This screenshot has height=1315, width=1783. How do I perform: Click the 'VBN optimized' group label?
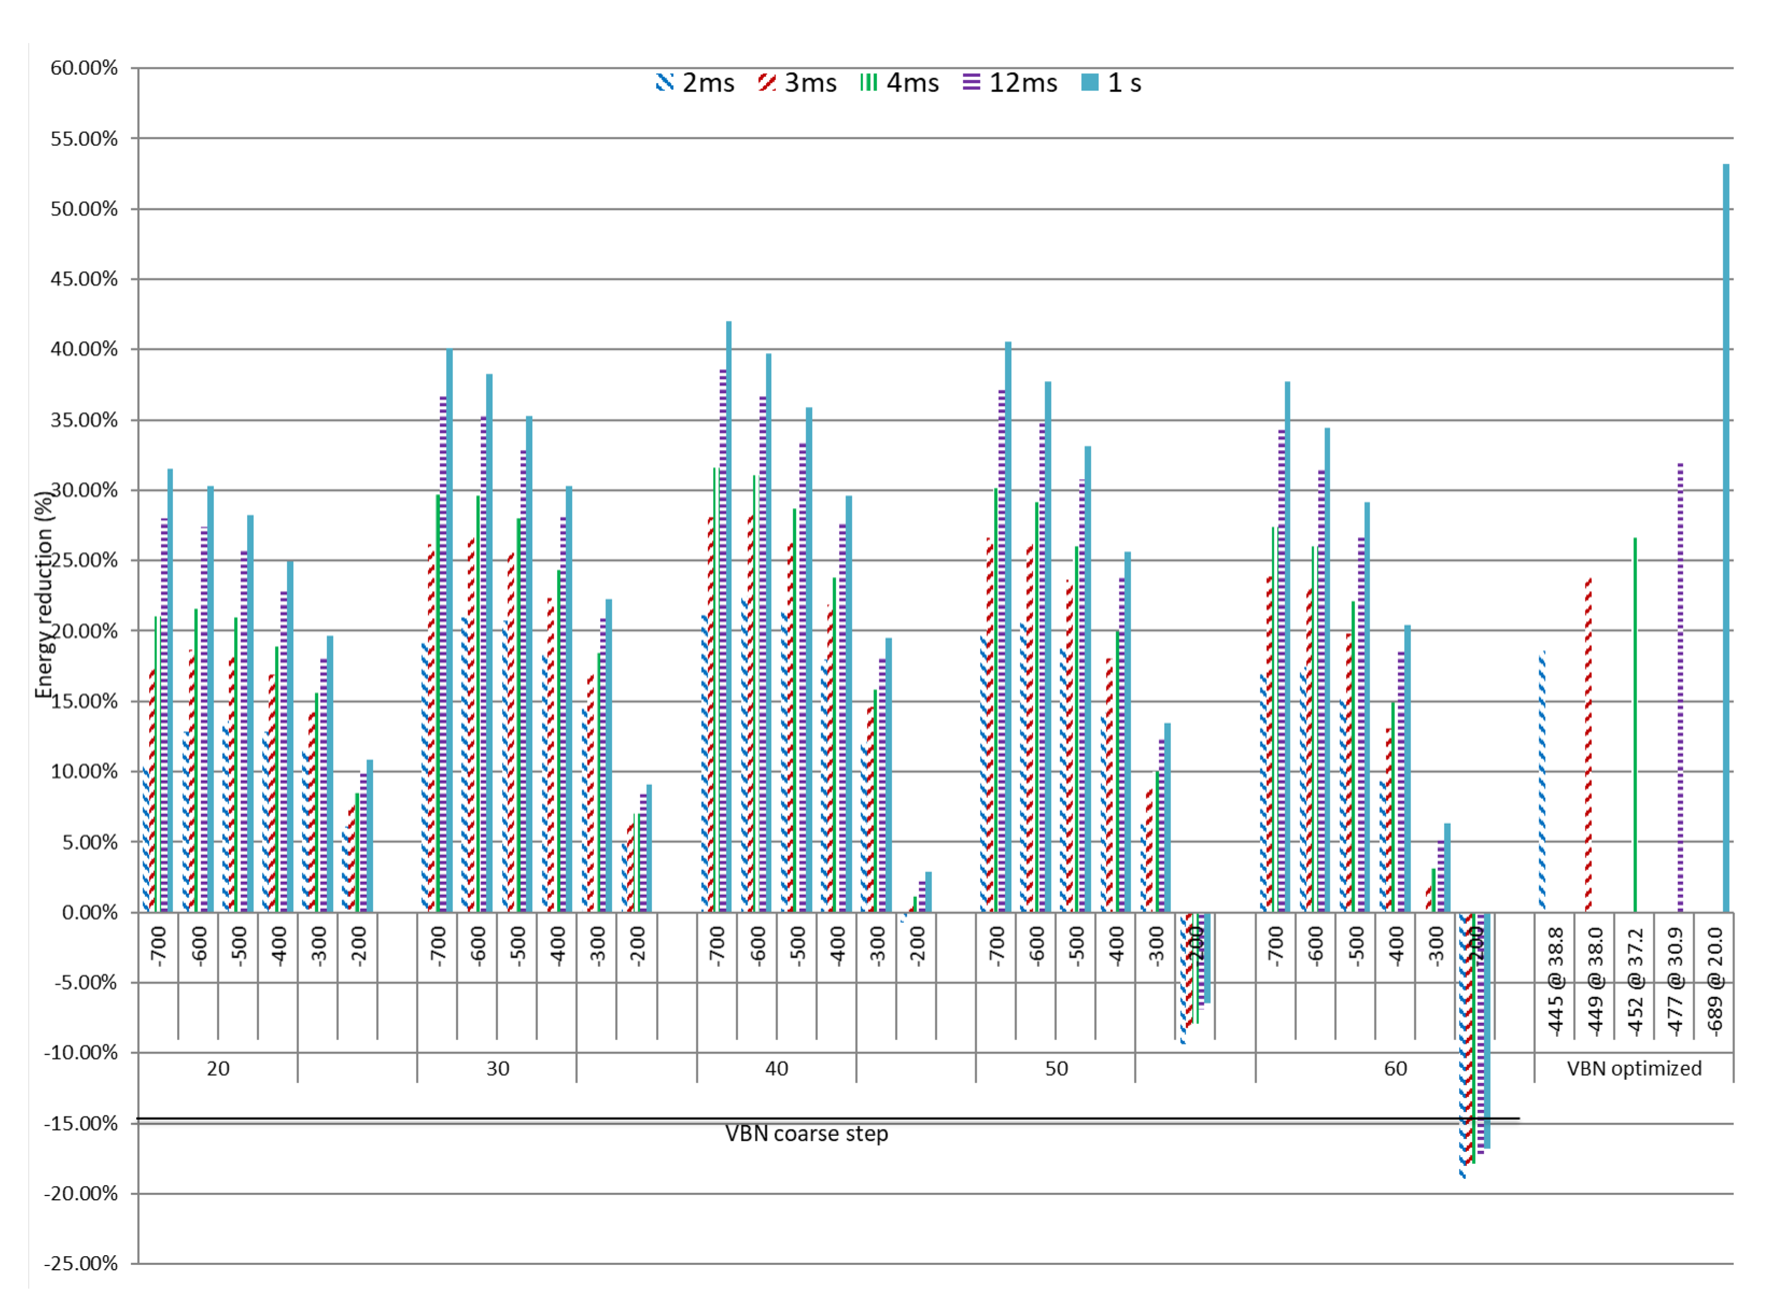[x=1634, y=1068]
